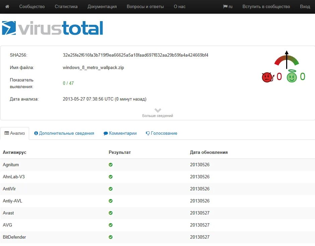Open the Статистика page
Image resolution: width=315 pixels, height=246 pixels.
click(66, 7)
